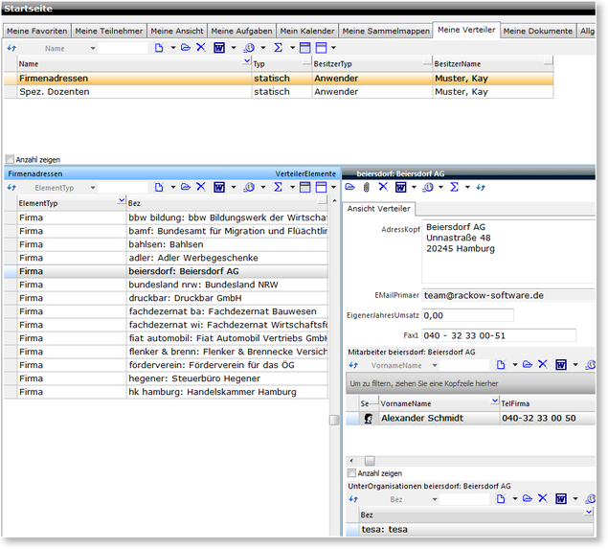Delete selected distributor with top toolbar X icon
The image size is (608, 549).
pos(201,47)
